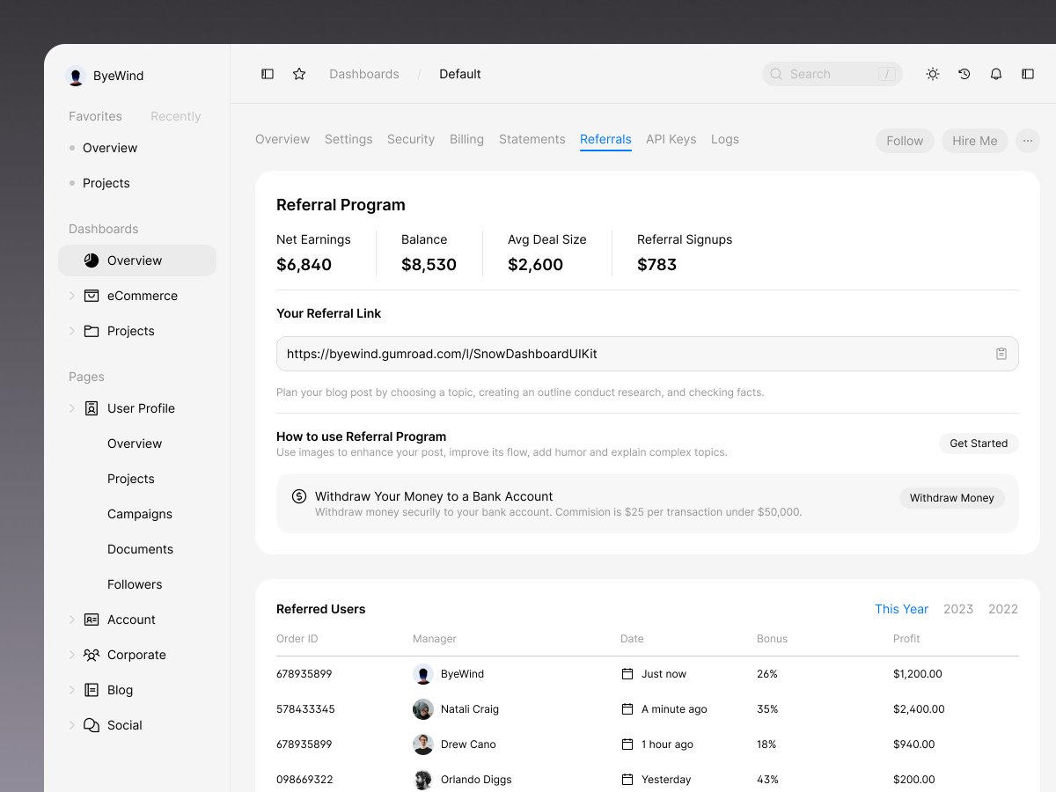This screenshot has width=1056, height=792.
Task: Click the dollar coin withdraw icon
Action: [x=299, y=496]
